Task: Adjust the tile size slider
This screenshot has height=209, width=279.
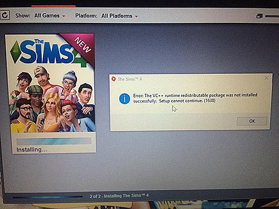Action: 272,16
